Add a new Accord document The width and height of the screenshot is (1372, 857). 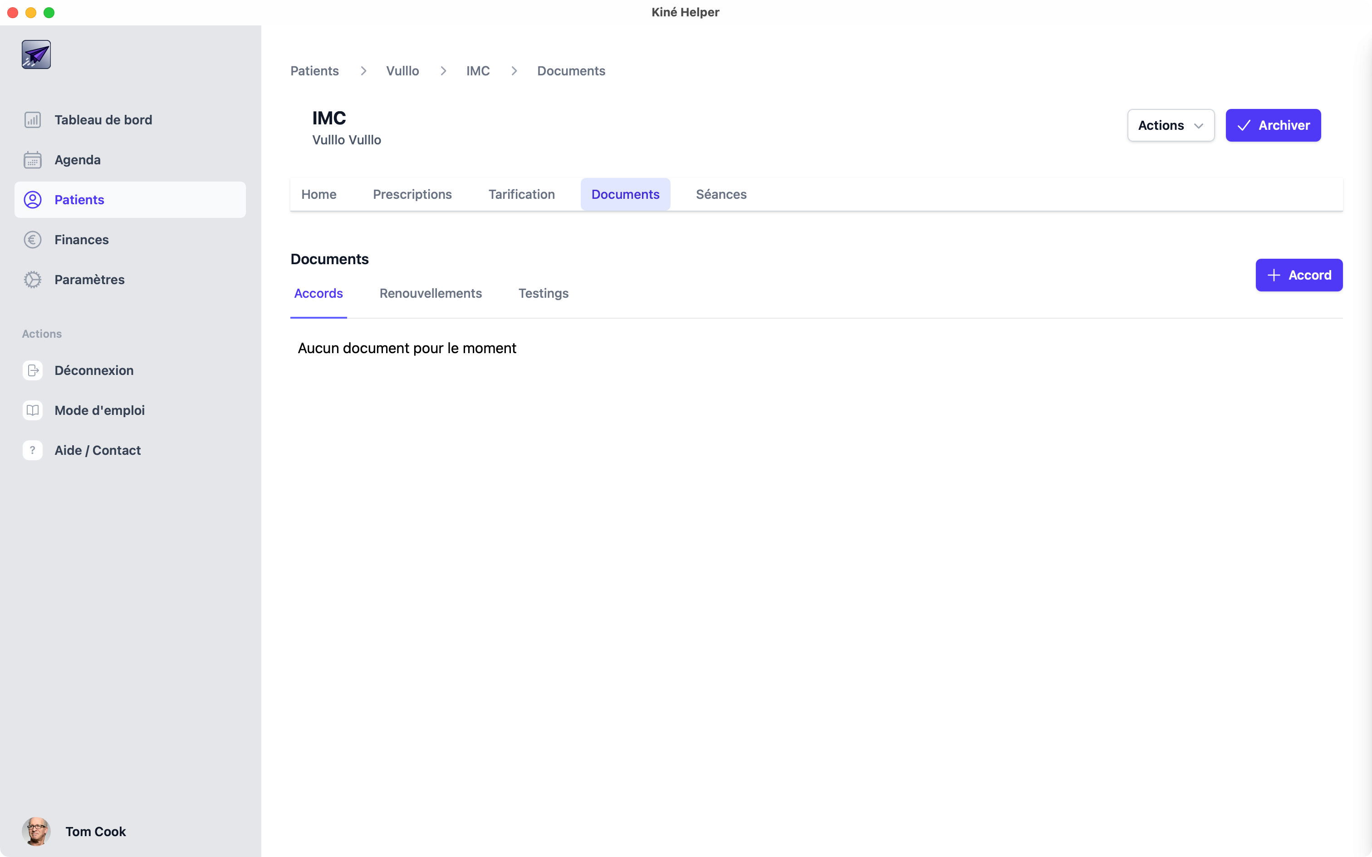[1298, 275]
